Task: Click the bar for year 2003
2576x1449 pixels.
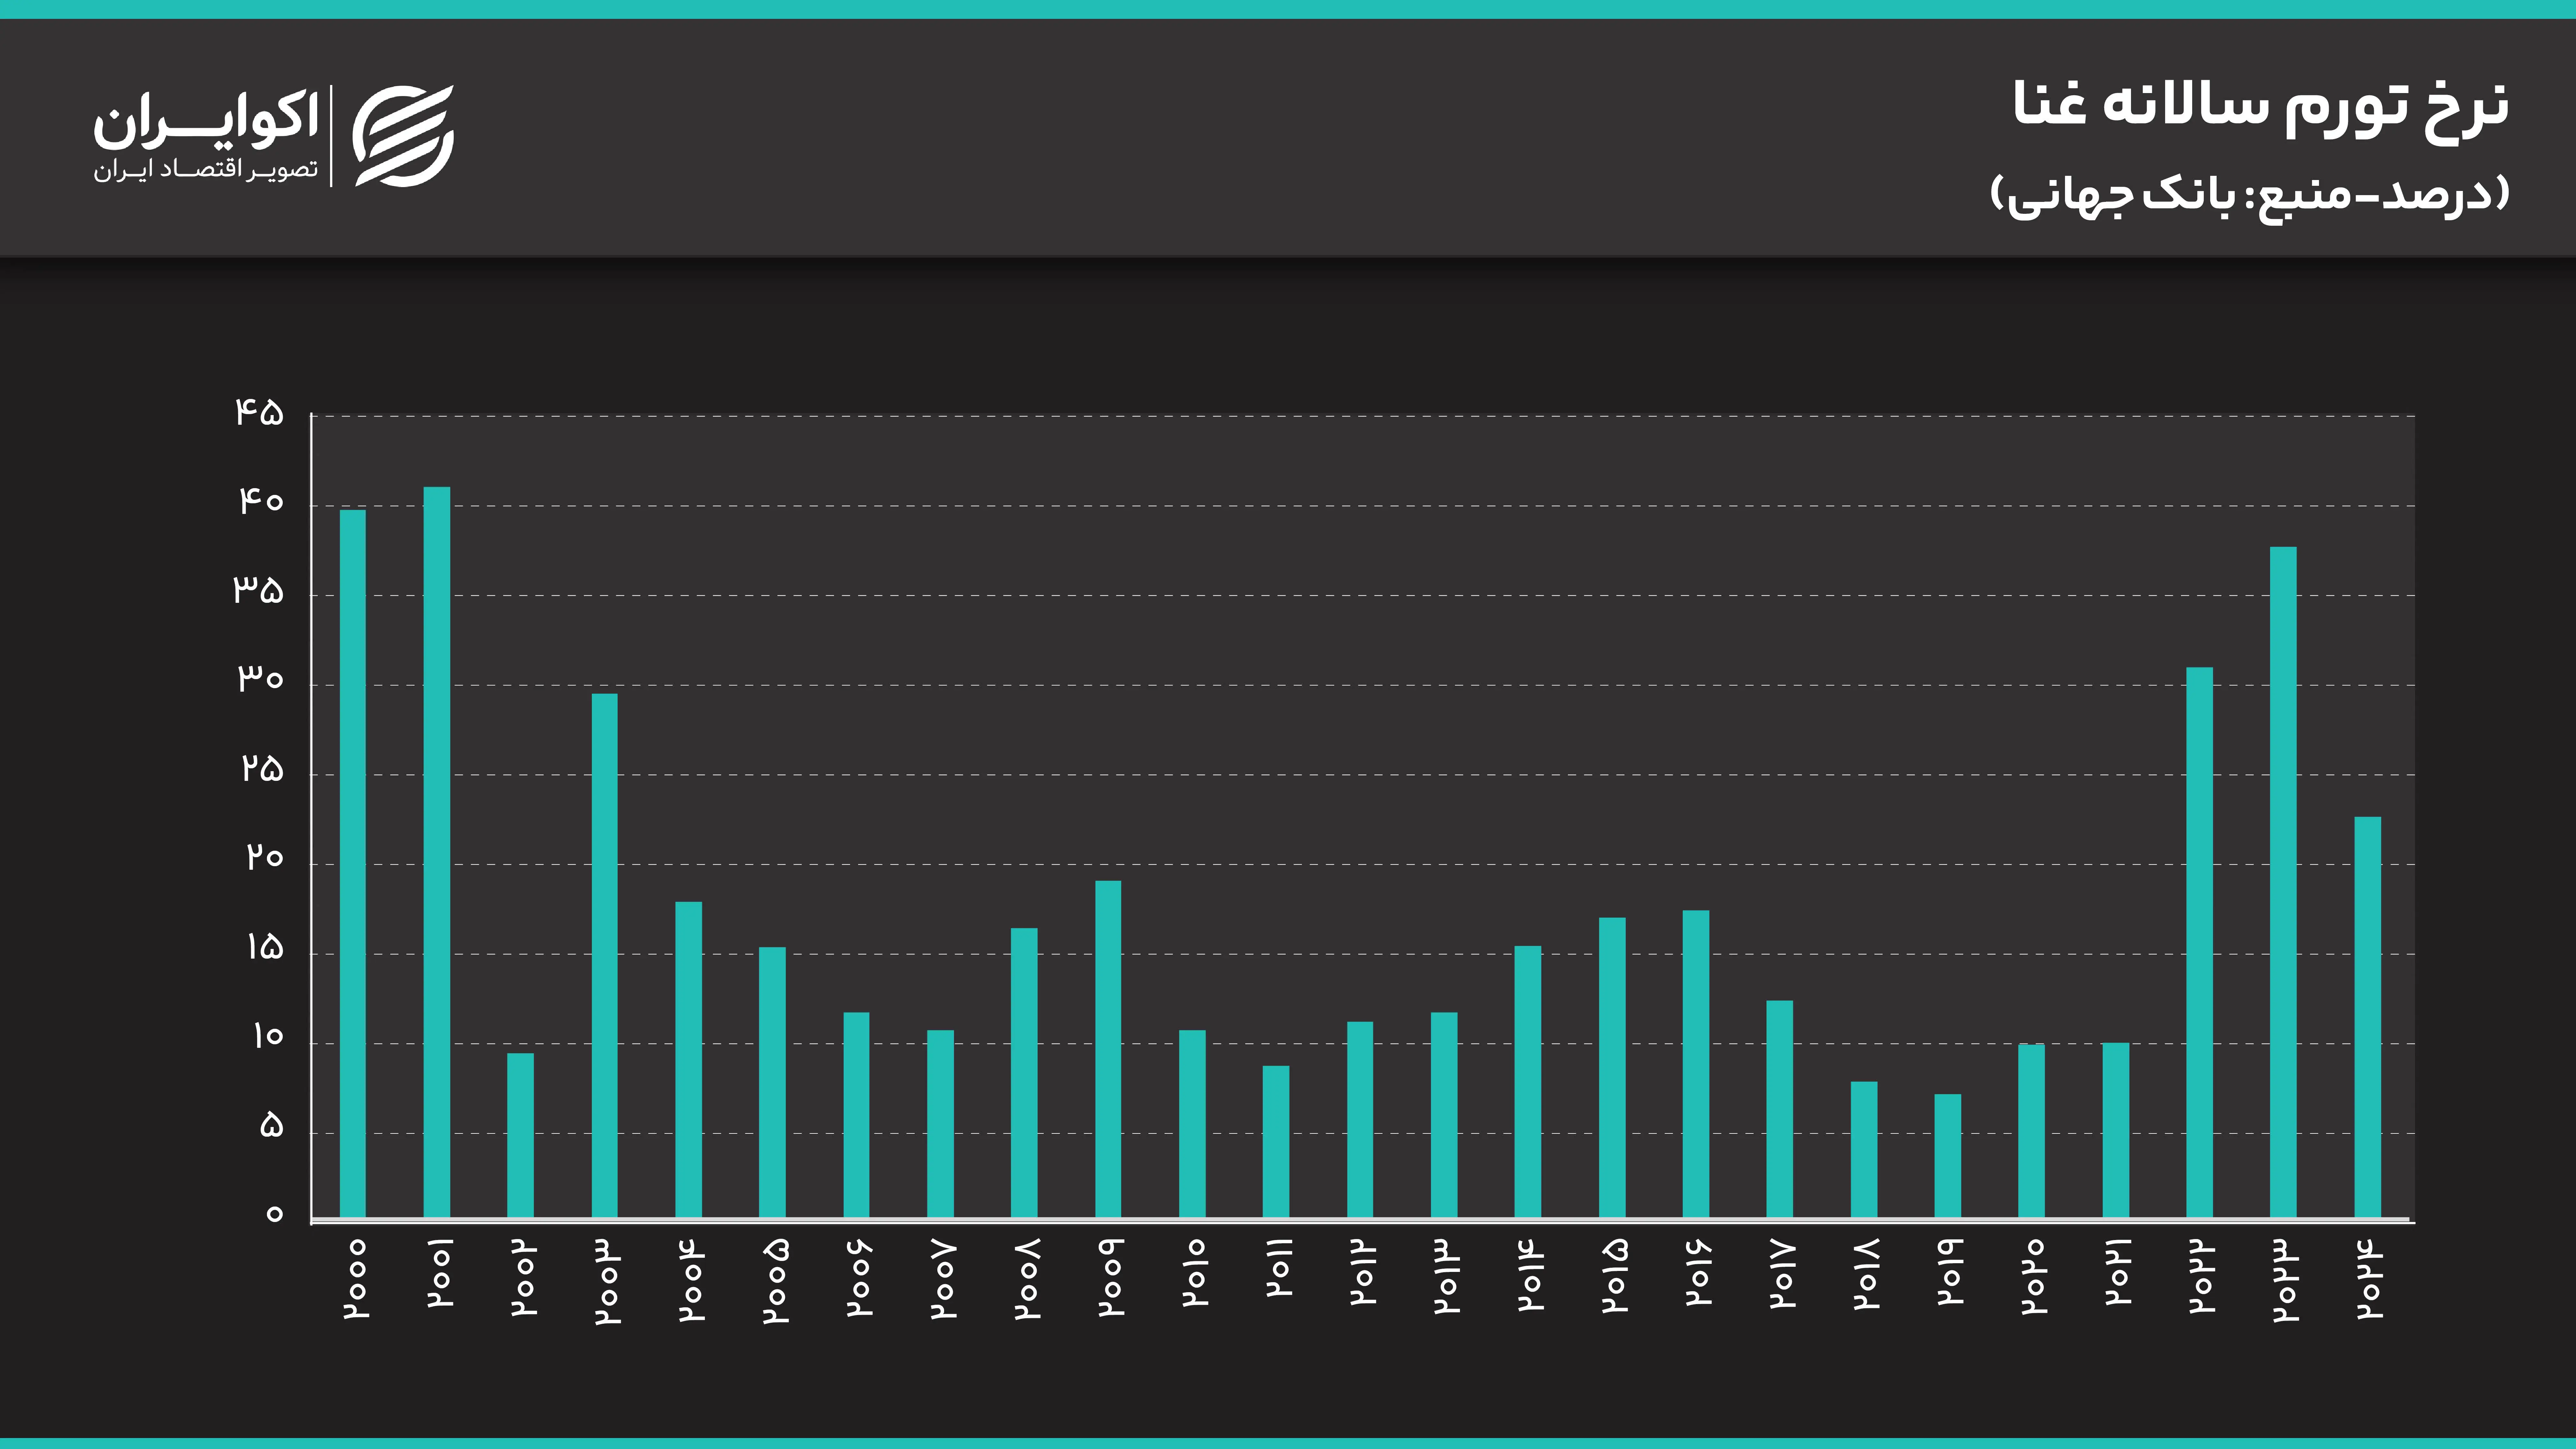Action: [x=605, y=955]
